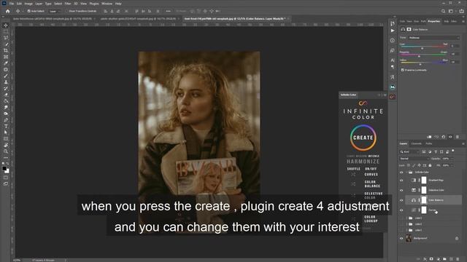Add a layer mask in Layers panel
Screen dimensions: 467x262
(431, 259)
